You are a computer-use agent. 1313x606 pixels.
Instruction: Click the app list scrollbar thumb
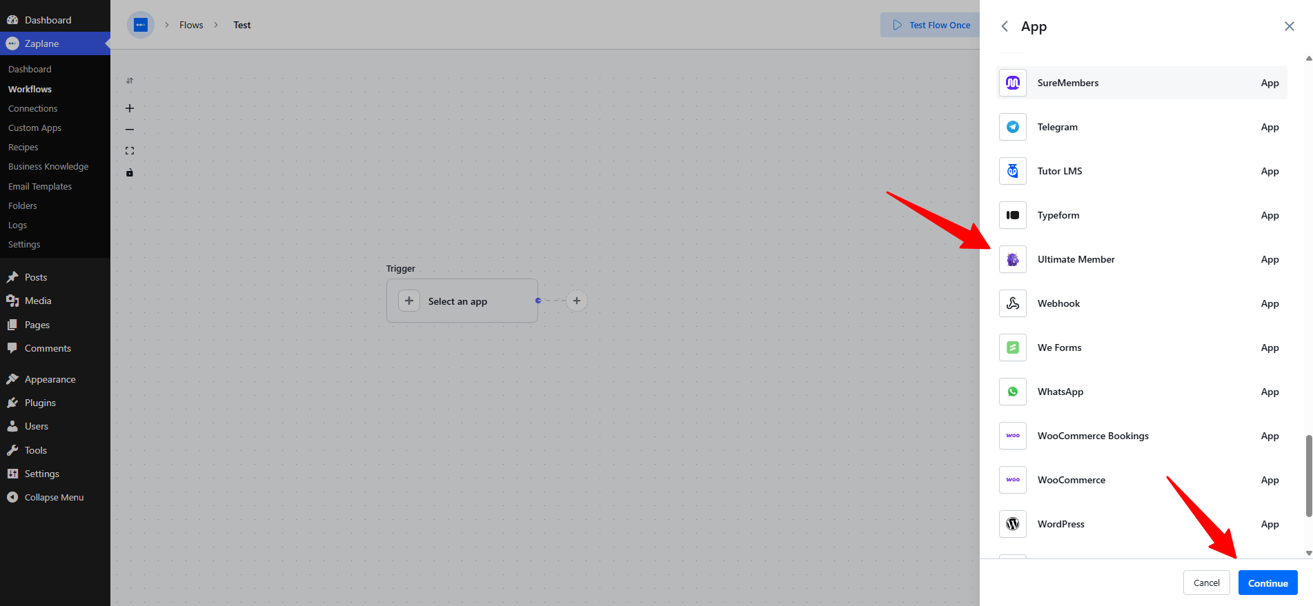(1309, 476)
